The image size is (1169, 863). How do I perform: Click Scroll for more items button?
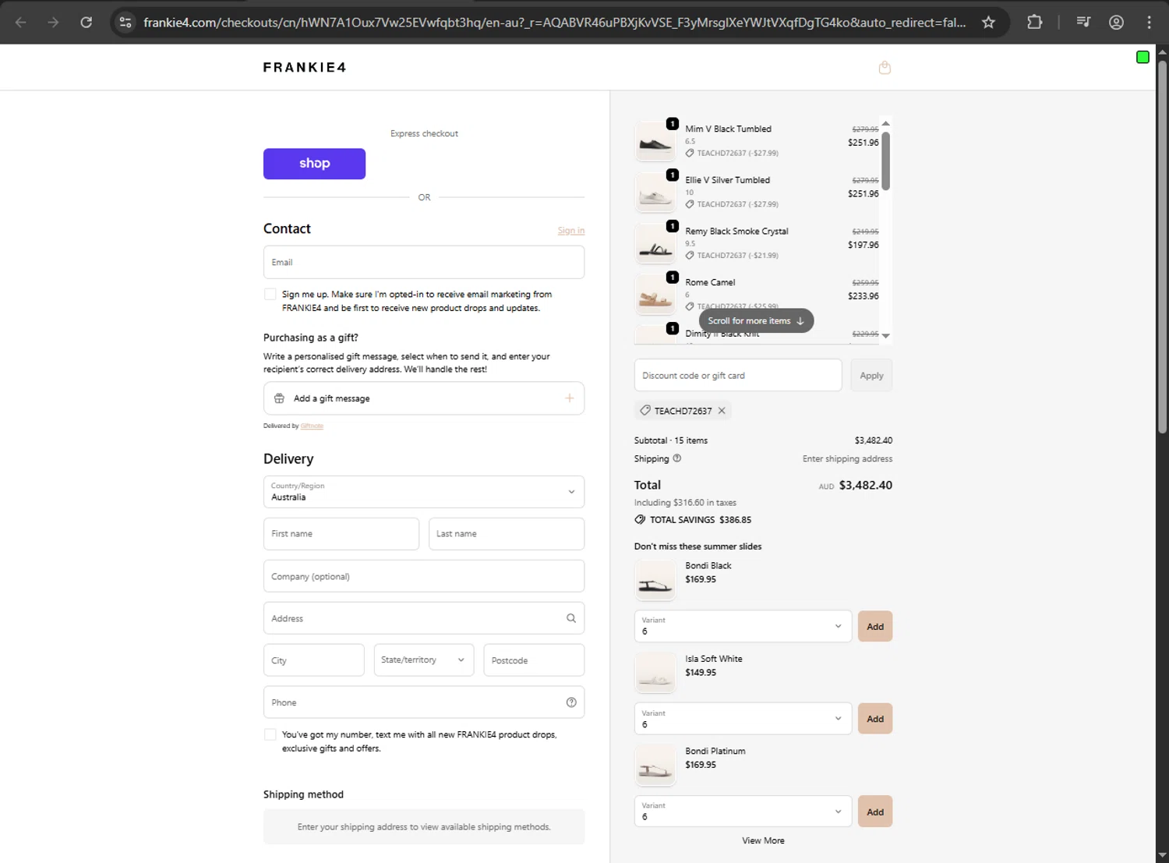[x=756, y=320]
